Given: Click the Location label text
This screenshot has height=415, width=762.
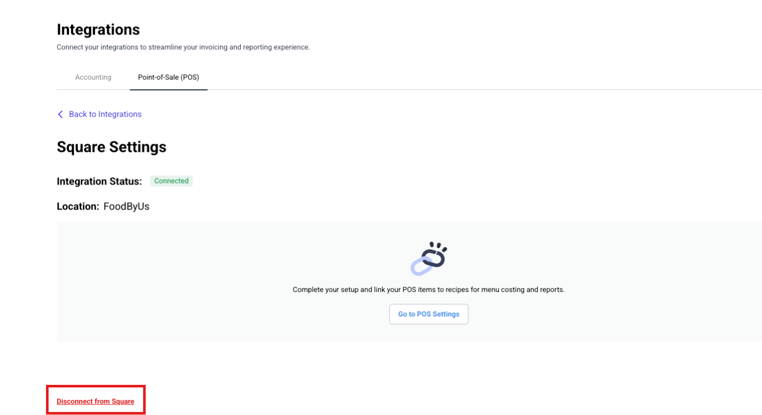Looking at the screenshot, I should coord(78,206).
